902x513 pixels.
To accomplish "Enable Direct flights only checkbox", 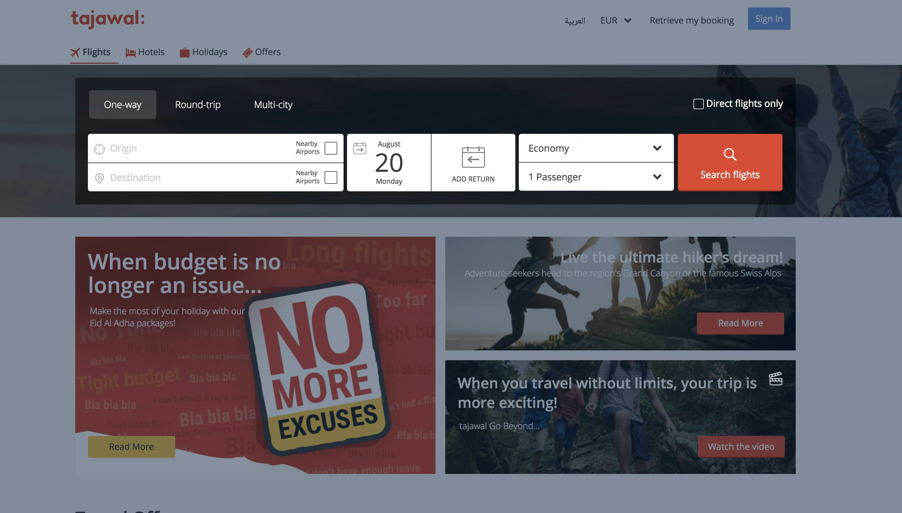I will 698,104.
